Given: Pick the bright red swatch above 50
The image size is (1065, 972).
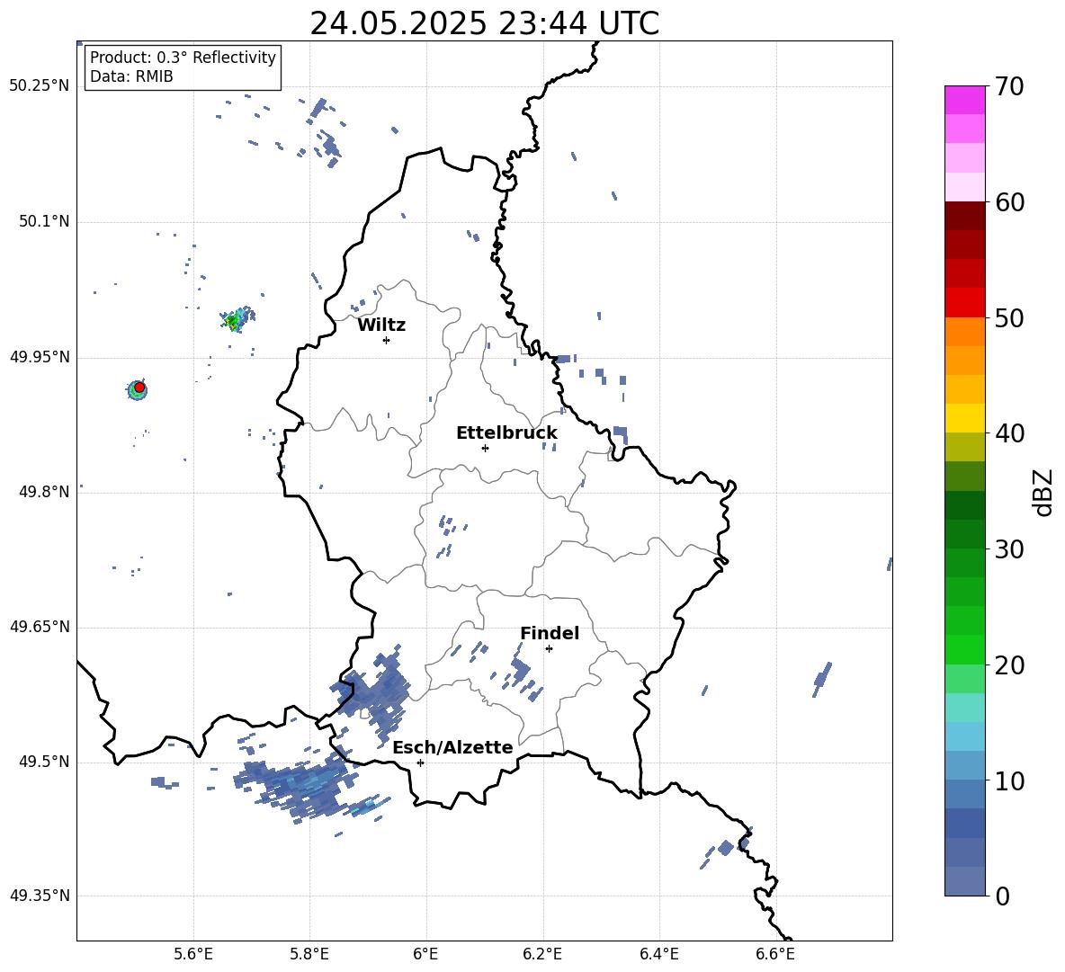Looking at the screenshot, I should coord(964,303).
